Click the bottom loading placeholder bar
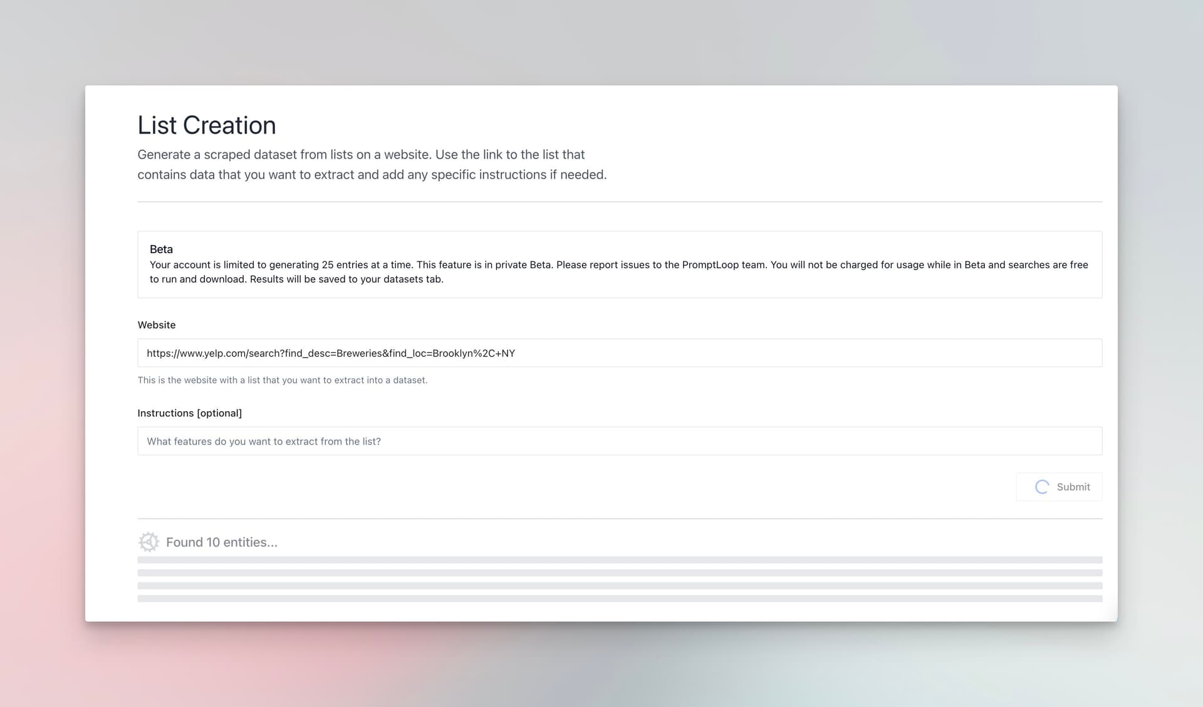This screenshot has width=1203, height=707. coord(619,599)
